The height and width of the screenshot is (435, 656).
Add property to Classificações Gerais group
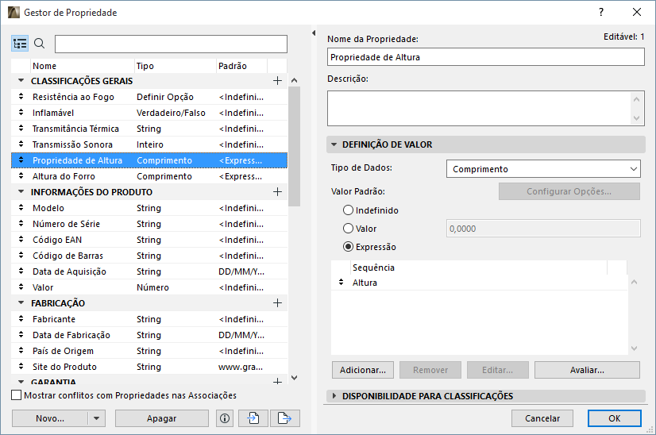point(277,81)
